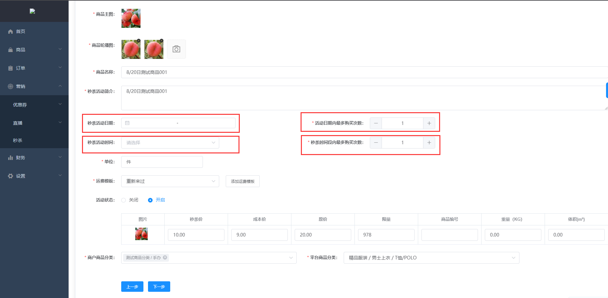Image resolution: width=608 pixels, height=298 pixels.
Task: Click the camera icon to upload carousel image
Action: click(176, 49)
